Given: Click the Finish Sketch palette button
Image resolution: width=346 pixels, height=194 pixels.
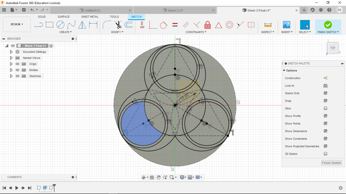Looking at the screenshot, I should tap(331, 163).
